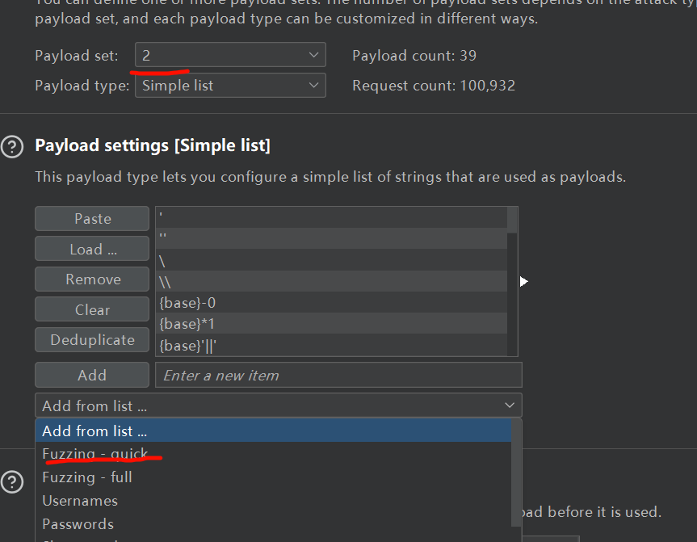The height and width of the screenshot is (542, 697).
Task: Click the Deduplicate button
Action: click(92, 340)
